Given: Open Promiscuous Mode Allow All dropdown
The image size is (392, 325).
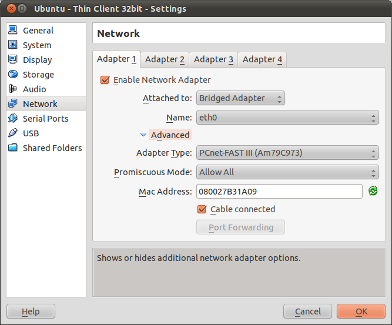Looking at the screenshot, I should click(287, 172).
